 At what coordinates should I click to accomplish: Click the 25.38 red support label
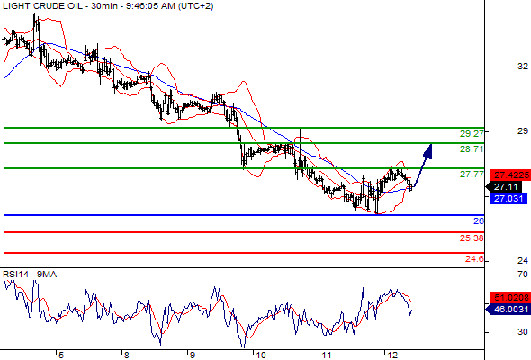pos(472,238)
